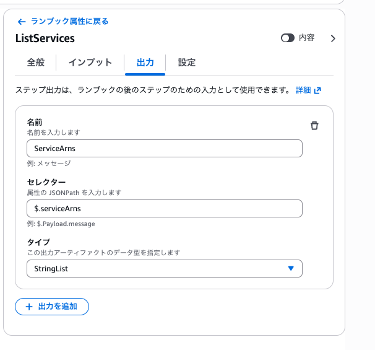Click the external link icon beside 詳細

pyautogui.click(x=317, y=90)
